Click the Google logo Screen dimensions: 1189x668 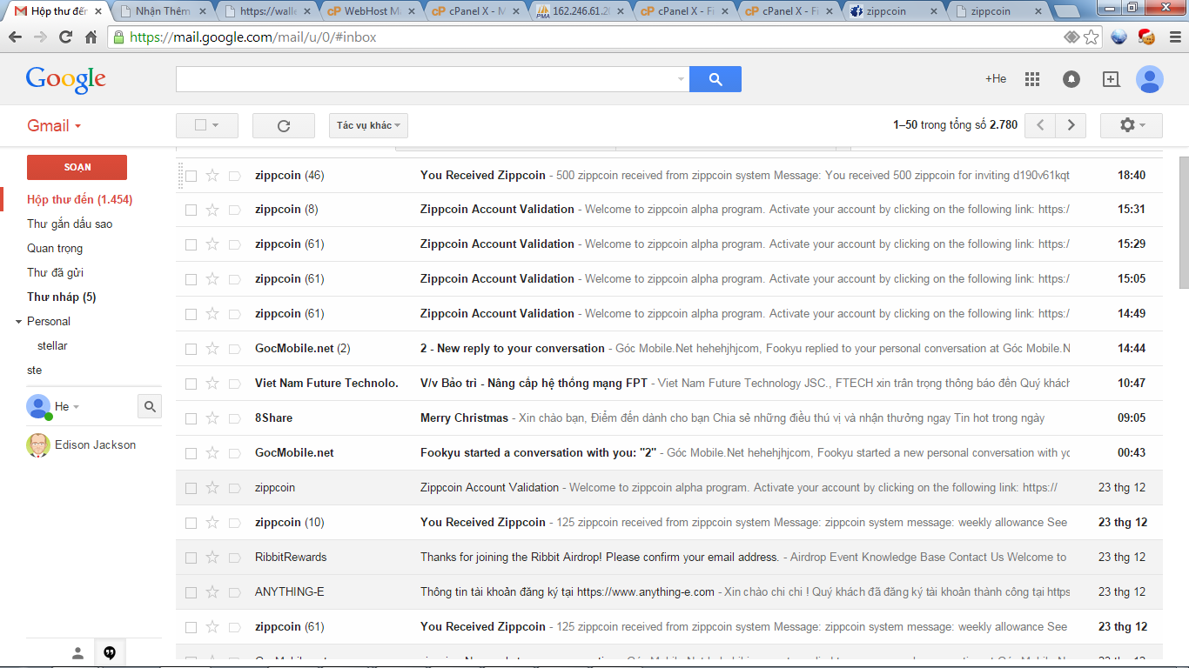click(66, 79)
